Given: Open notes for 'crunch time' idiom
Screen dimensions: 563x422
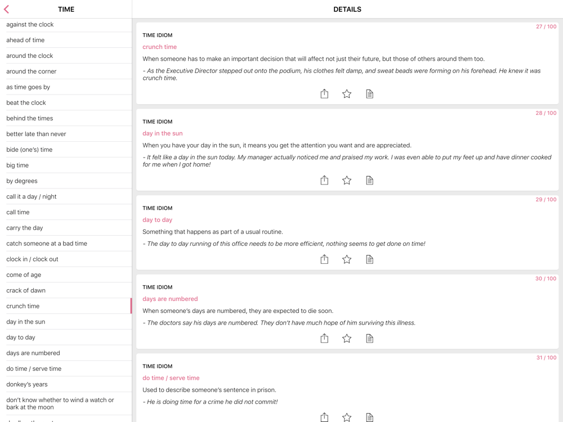Looking at the screenshot, I should (369, 94).
